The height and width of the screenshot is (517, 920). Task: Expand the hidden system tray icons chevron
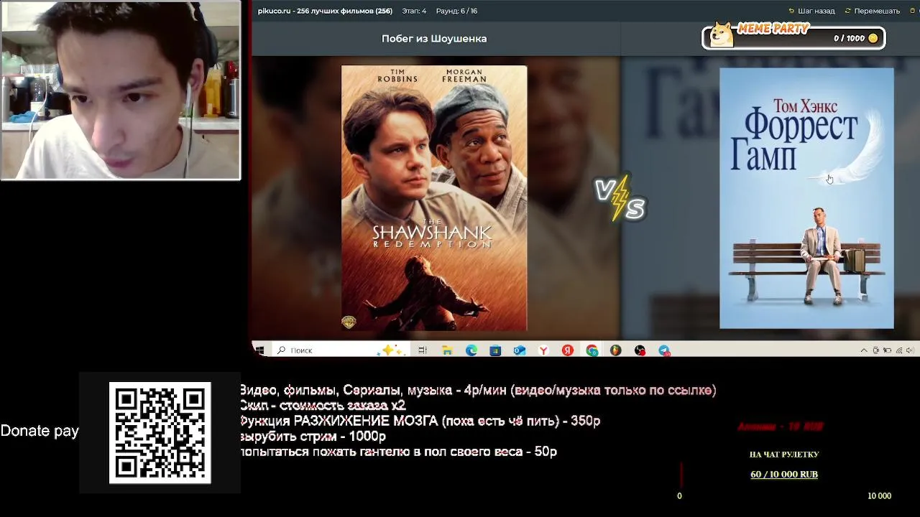tap(864, 350)
